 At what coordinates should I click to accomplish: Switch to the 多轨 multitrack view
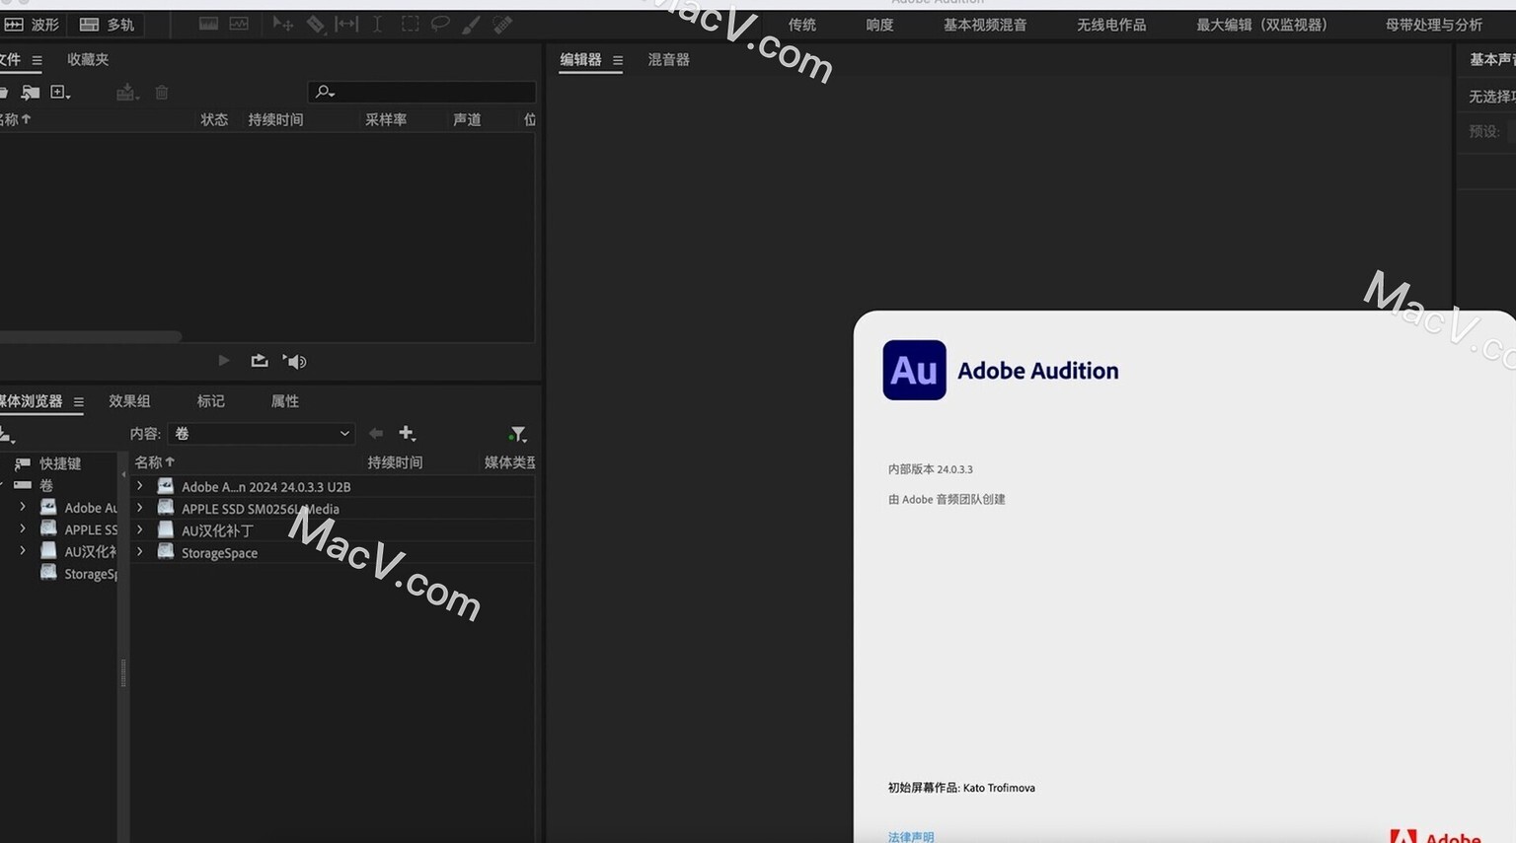point(107,24)
